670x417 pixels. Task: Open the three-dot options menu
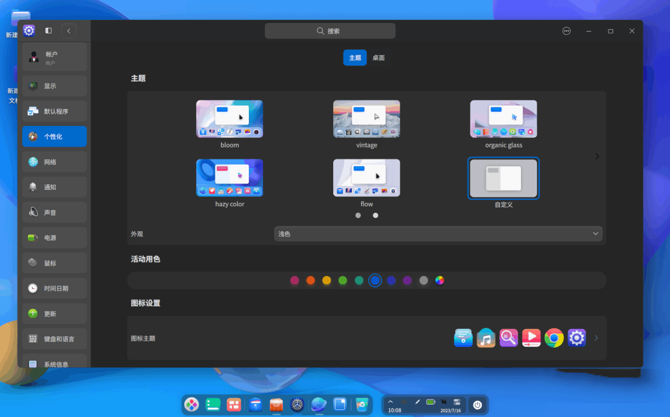pos(566,31)
